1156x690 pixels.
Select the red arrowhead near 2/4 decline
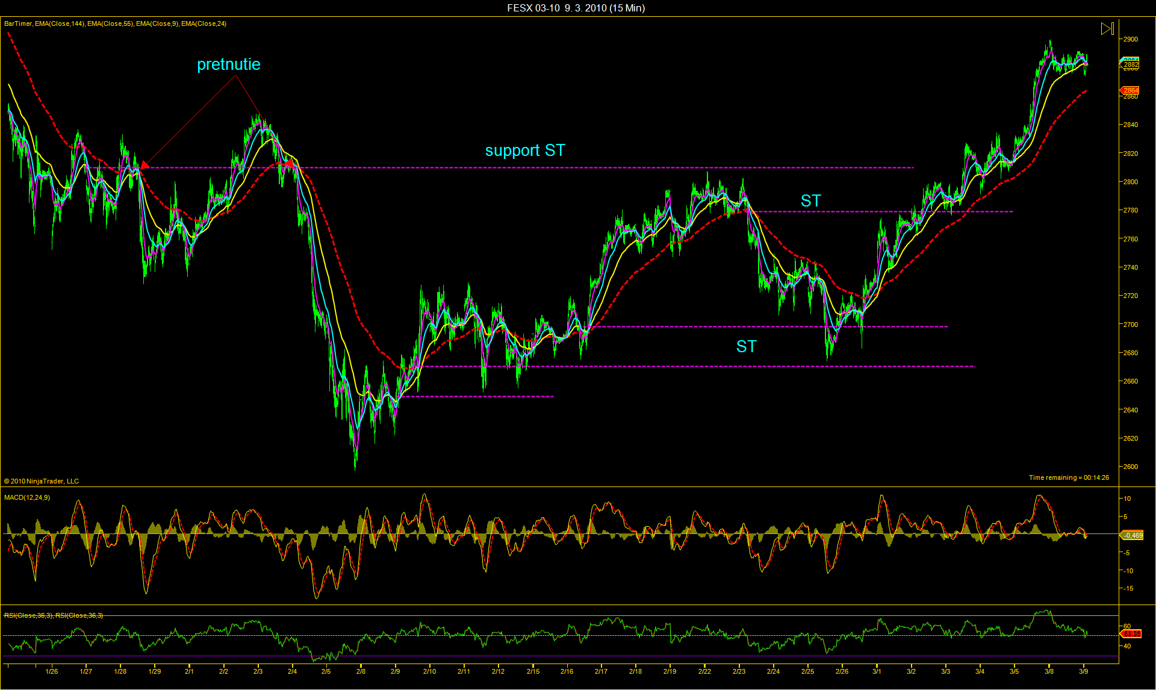pos(290,163)
